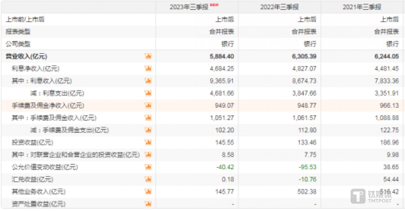Open chart icon beside 汇兑收益

148,179
